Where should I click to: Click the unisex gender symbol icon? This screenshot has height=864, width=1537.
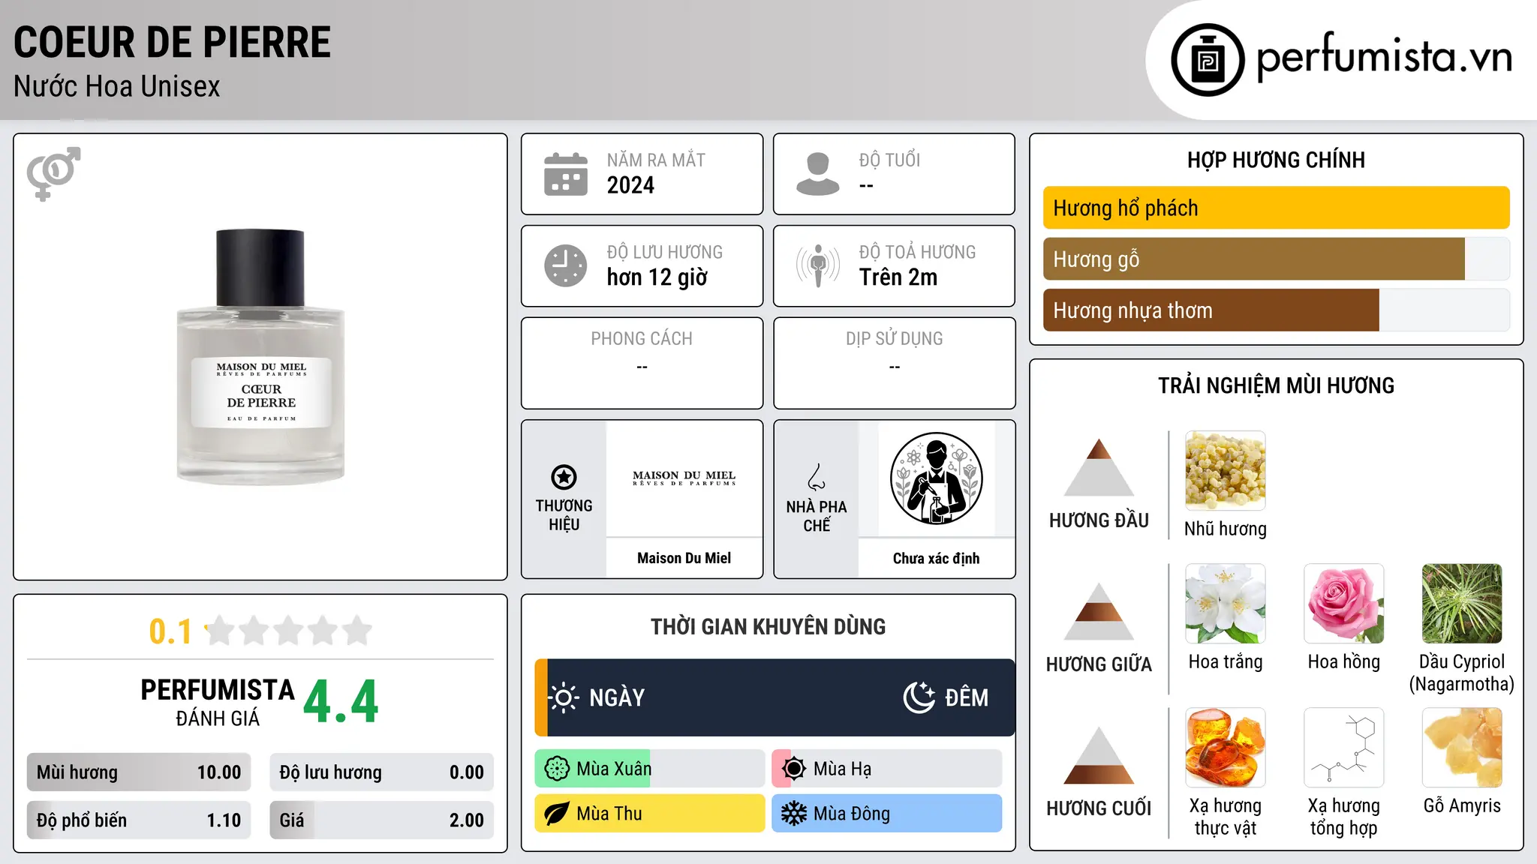53,173
